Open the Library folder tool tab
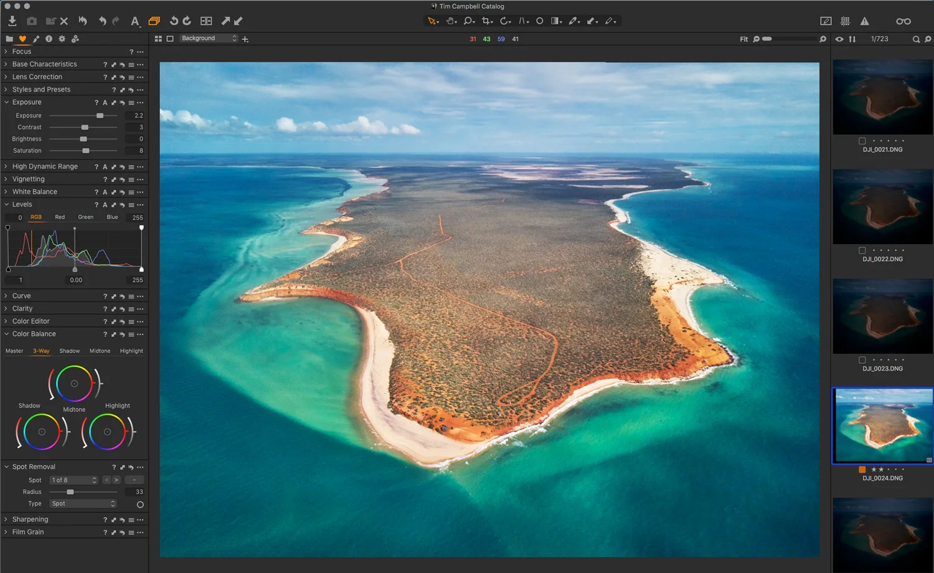Image resolution: width=934 pixels, height=573 pixels. [x=9, y=39]
